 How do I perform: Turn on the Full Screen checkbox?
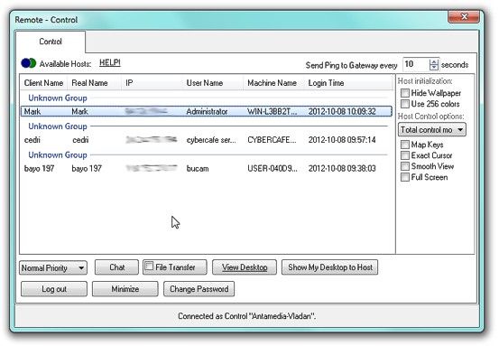pos(405,177)
